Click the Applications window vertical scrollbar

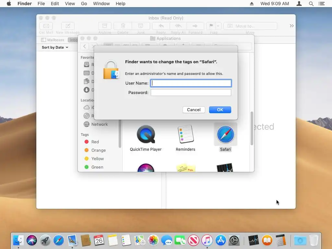252,128
